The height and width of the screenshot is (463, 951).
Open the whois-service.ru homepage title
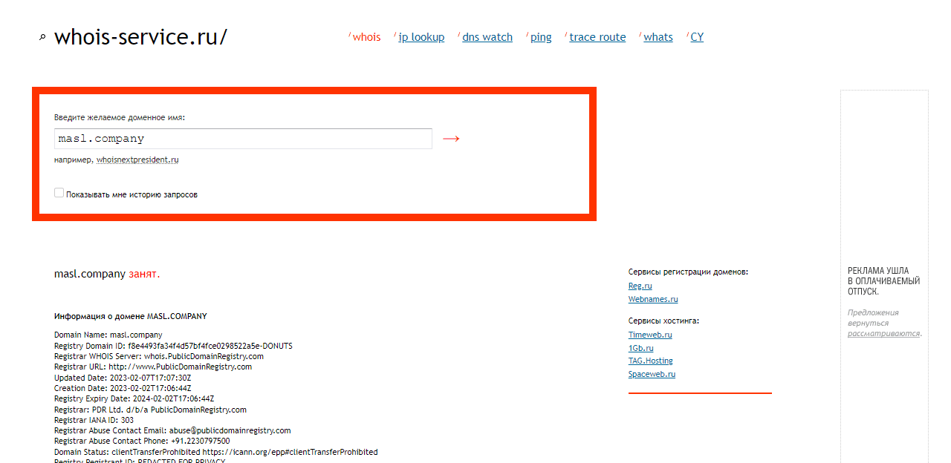point(140,37)
